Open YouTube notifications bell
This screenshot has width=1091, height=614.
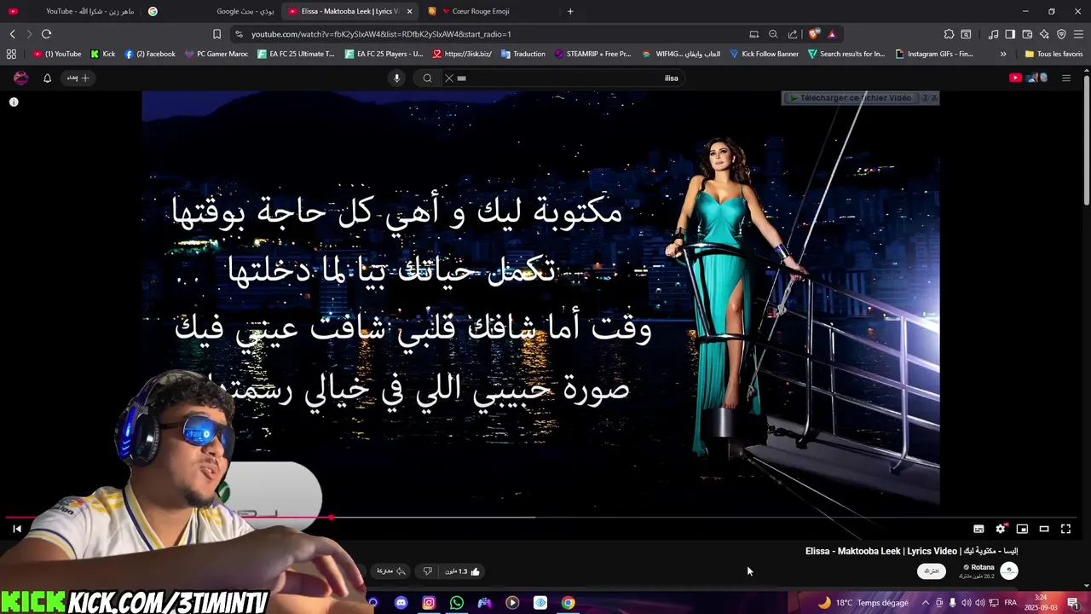47,78
